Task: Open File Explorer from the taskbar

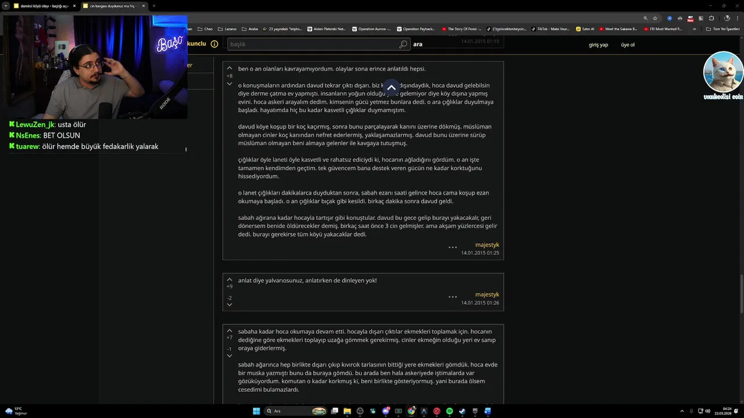Action: [x=347, y=411]
